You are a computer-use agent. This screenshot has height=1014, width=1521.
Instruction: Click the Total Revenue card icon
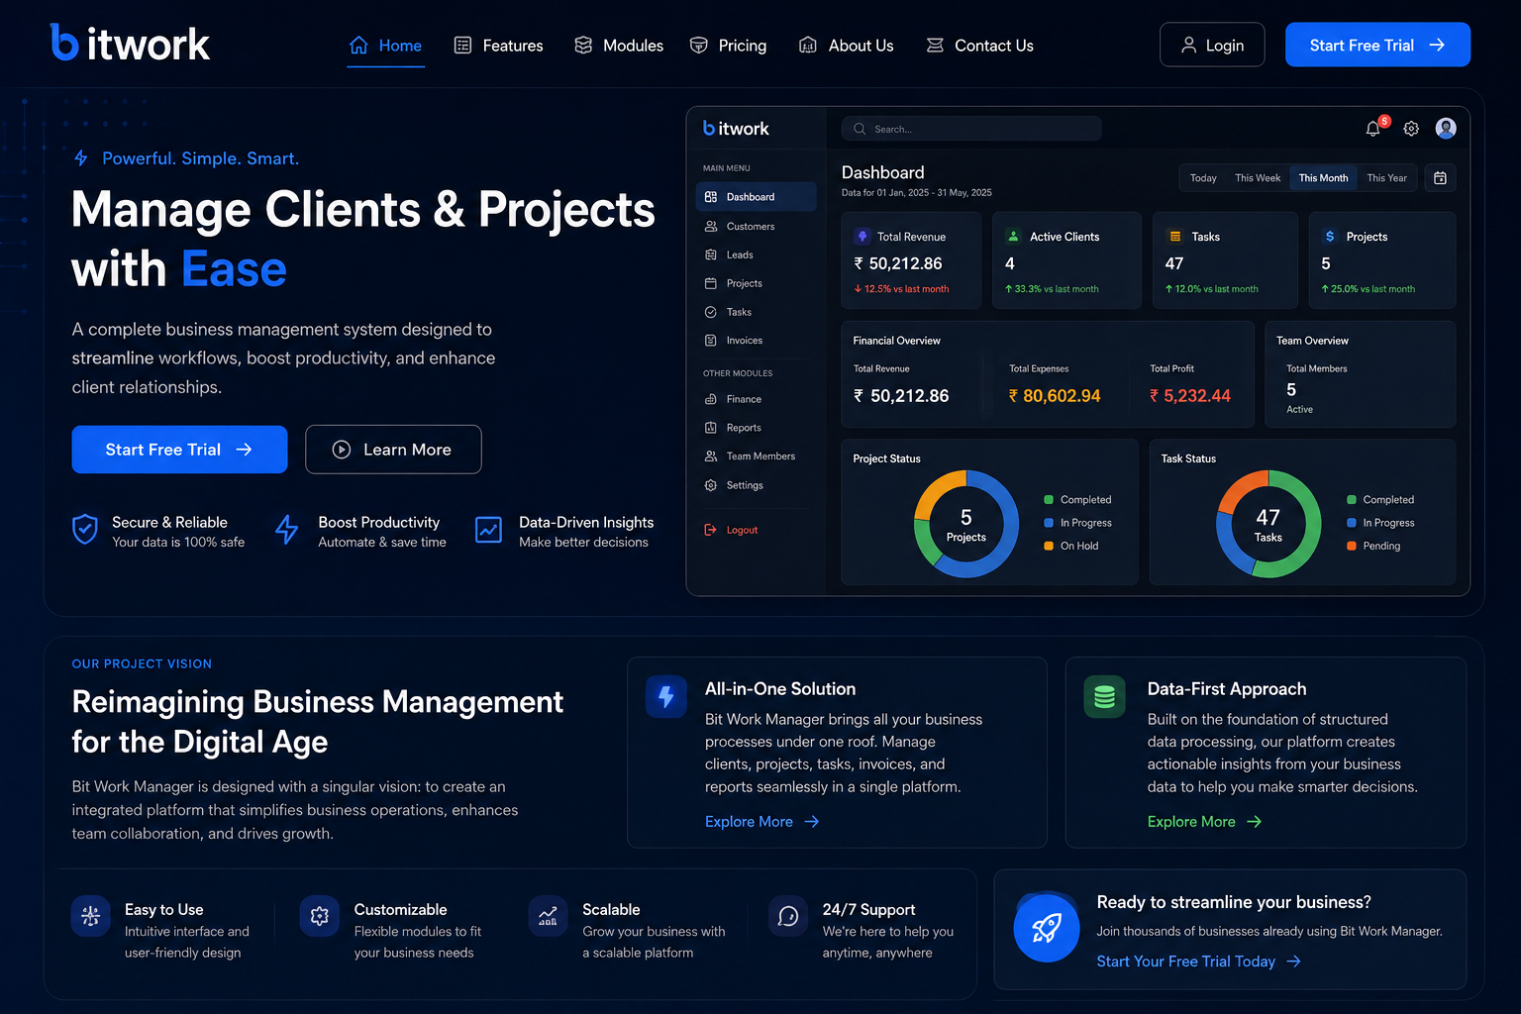point(862,237)
